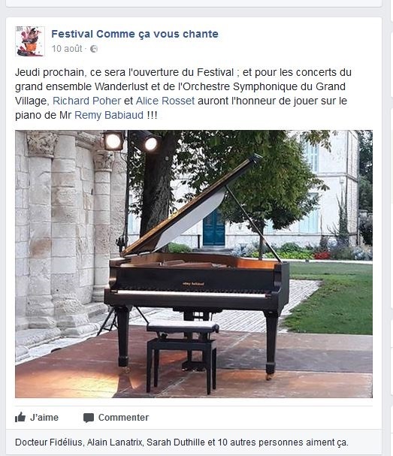The image size is (393, 456).
Task: Click the blue door in the photo background
Action: click(214, 228)
